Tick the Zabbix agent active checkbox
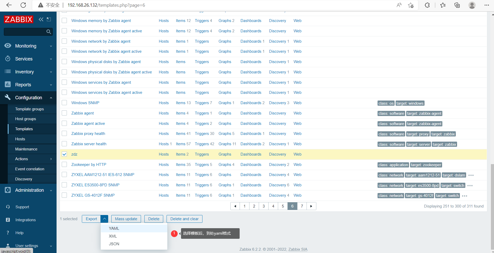494x253 pixels. [x=64, y=123]
